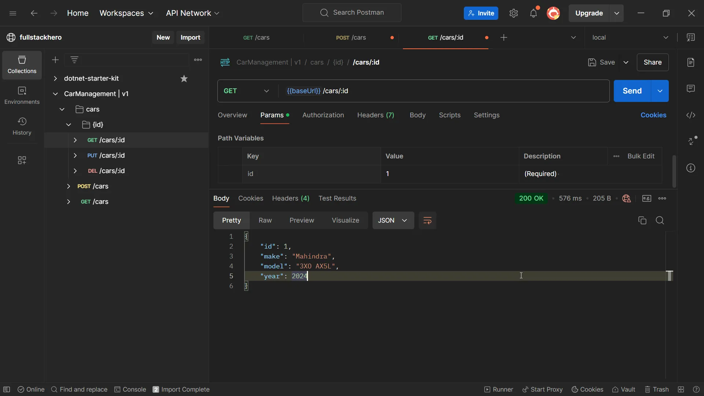Click the copy response body icon
This screenshot has height=396, width=704.
(x=642, y=220)
